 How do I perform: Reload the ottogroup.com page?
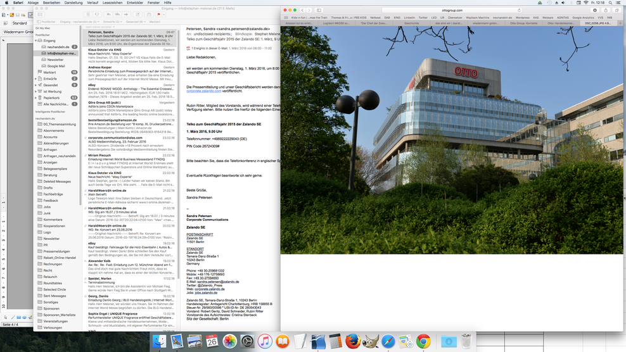[519, 10]
